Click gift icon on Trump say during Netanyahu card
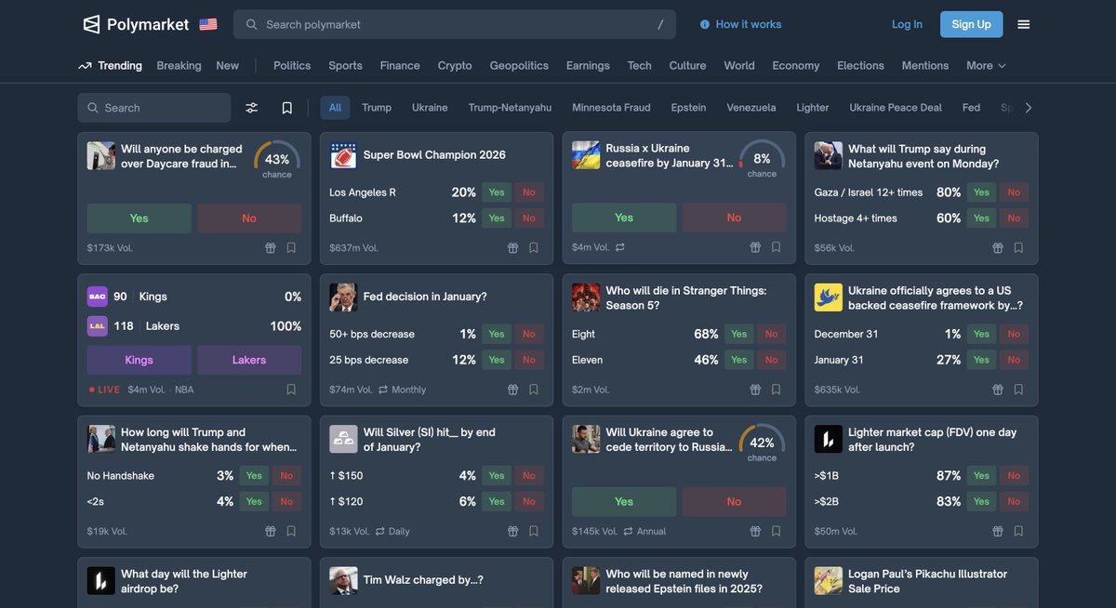This screenshot has width=1116, height=608. [x=998, y=248]
